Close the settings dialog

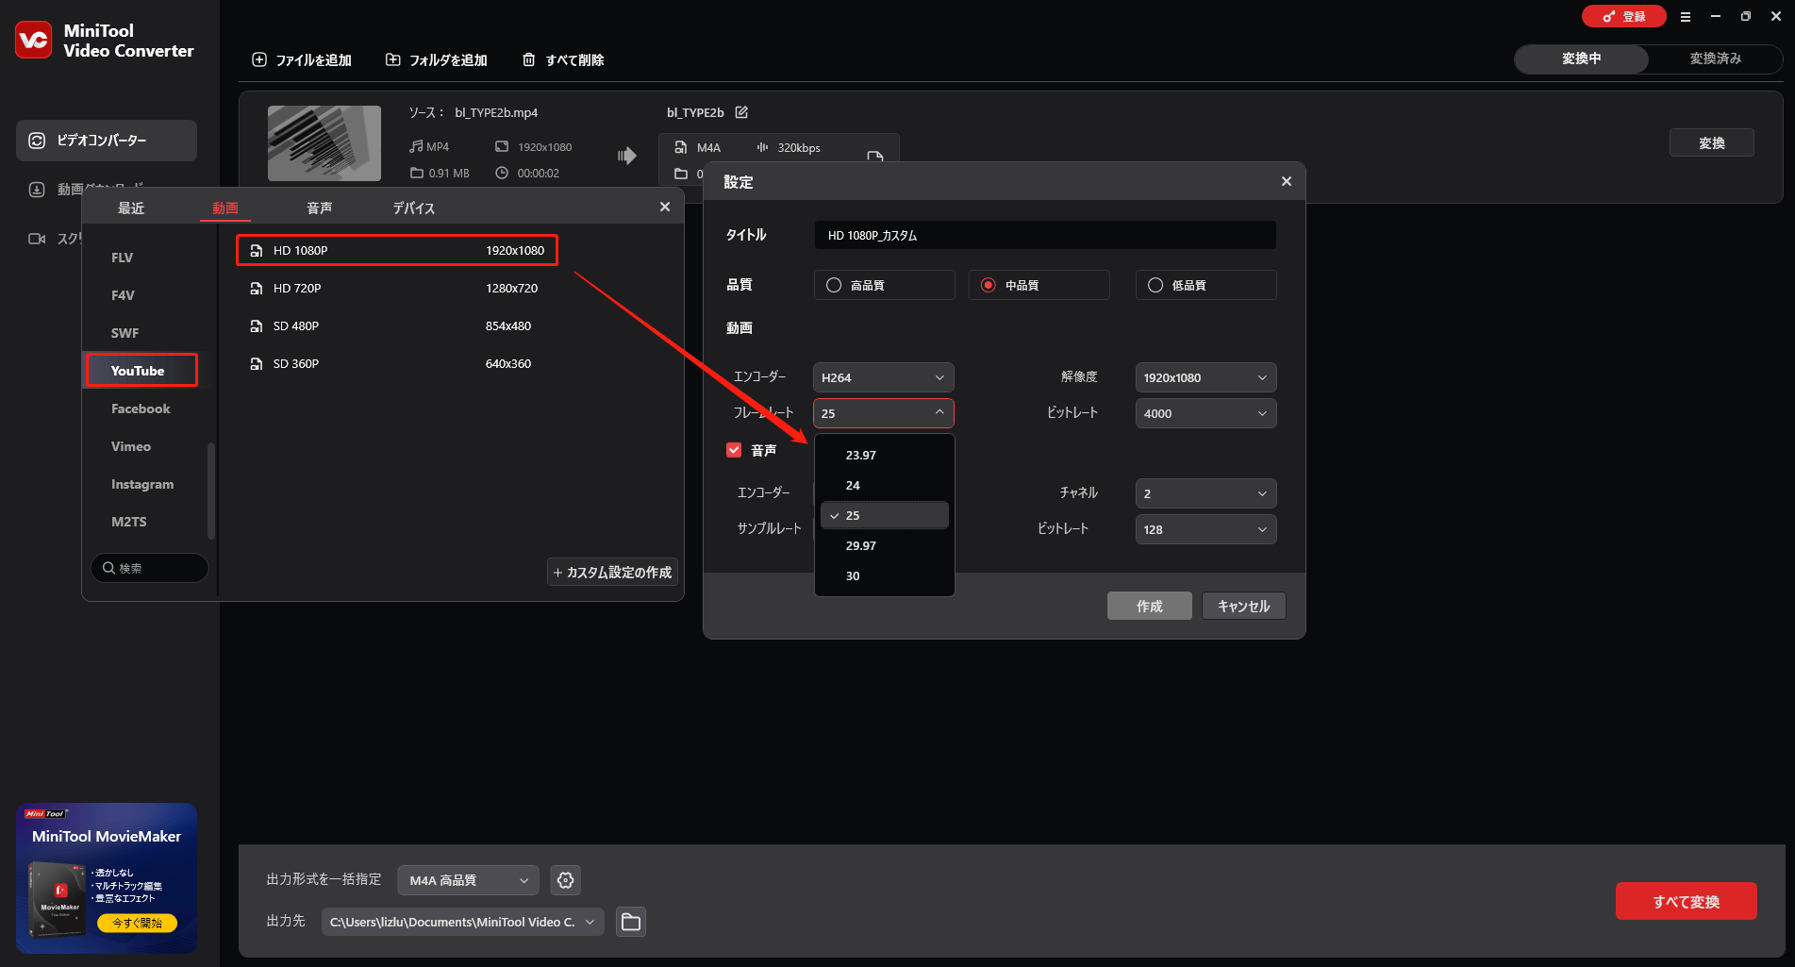(x=1287, y=181)
